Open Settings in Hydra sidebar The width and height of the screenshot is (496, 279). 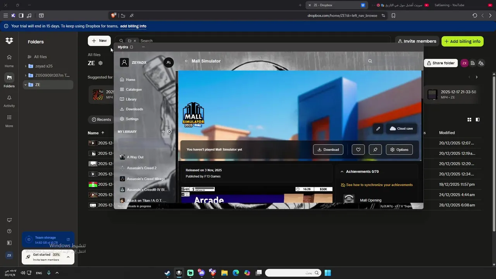point(129,119)
